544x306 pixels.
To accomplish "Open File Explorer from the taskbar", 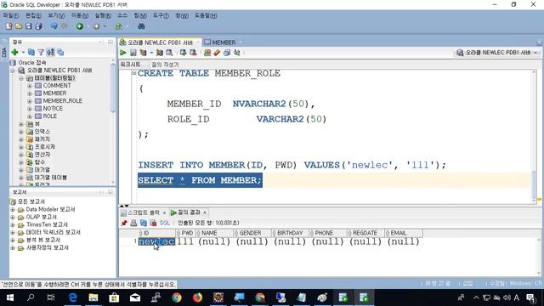I will pyautogui.click(x=93, y=297).
